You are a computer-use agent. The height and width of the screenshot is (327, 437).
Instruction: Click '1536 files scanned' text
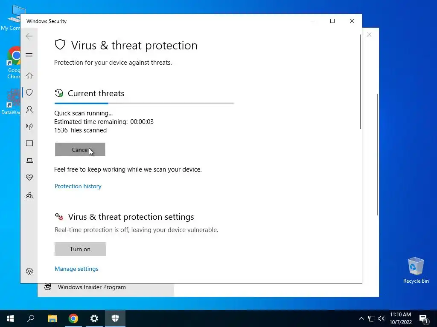click(x=80, y=130)
